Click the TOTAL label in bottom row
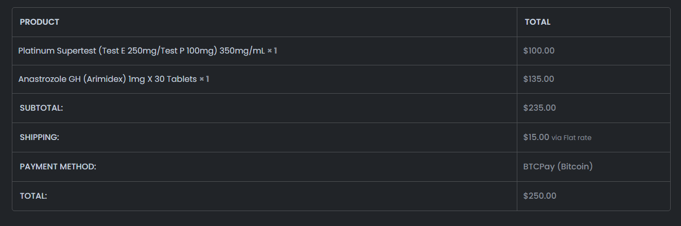 [x=33, y=196]
